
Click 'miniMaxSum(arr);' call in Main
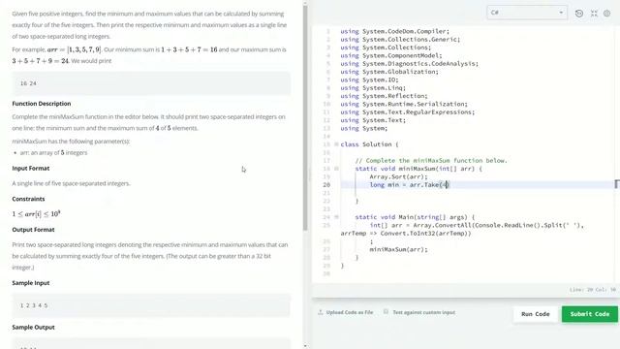[x=398, y=249]
